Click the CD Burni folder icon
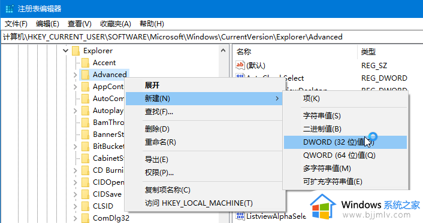Image resolution: width=423 pixels, height=223 pixels. tap(85, 170)
